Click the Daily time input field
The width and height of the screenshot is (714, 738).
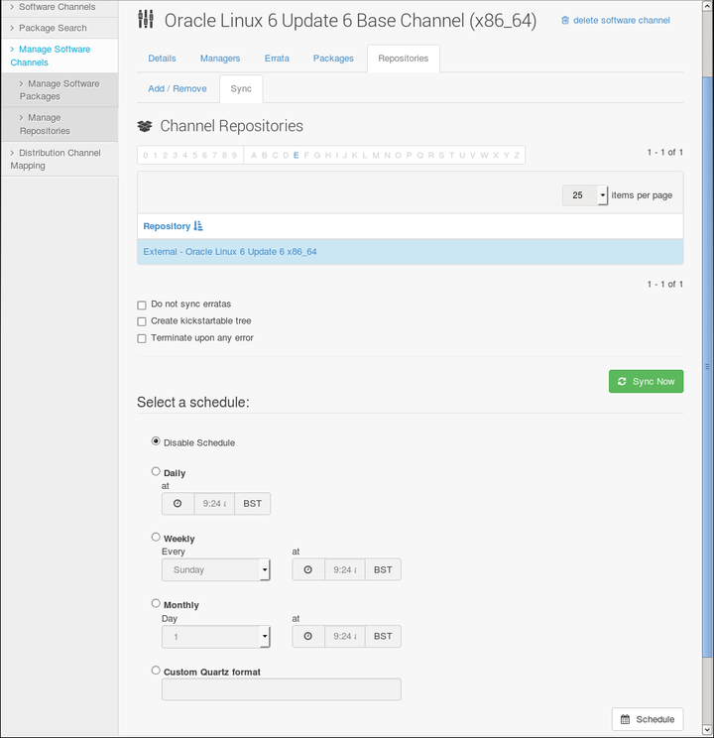coord(214,504)
